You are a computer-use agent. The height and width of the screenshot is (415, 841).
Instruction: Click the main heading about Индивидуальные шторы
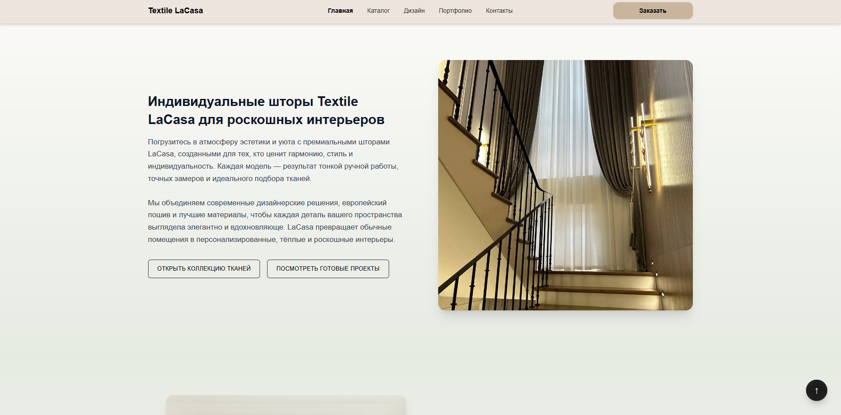click(x=266, y=110)
